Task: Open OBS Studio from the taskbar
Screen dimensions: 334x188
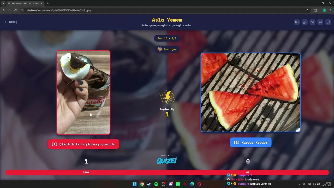Action: [x=163, y=184]
